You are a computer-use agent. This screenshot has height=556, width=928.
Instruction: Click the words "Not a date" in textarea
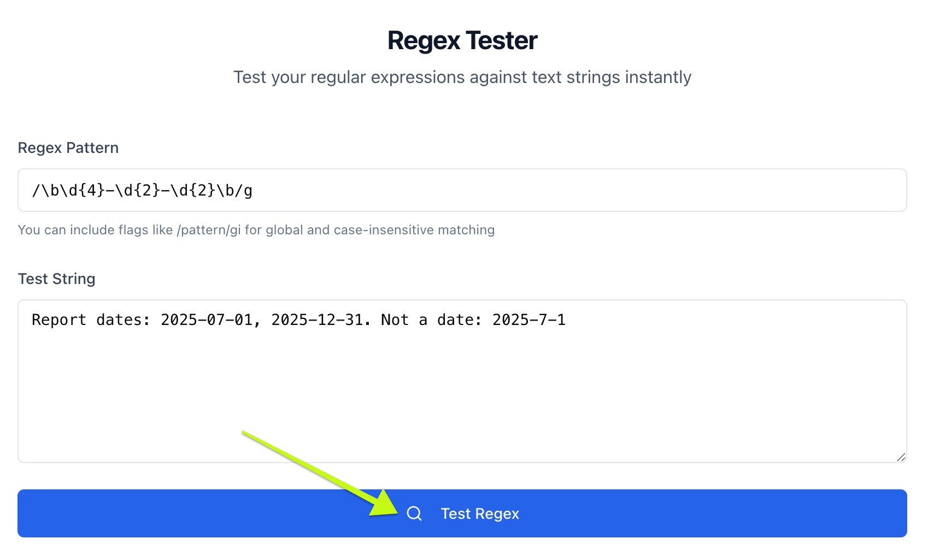[422, 320]
